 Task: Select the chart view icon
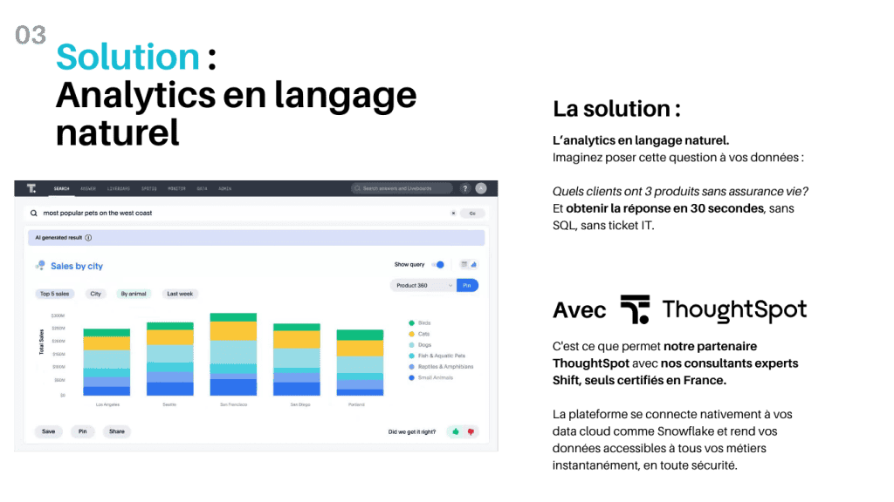474,264
